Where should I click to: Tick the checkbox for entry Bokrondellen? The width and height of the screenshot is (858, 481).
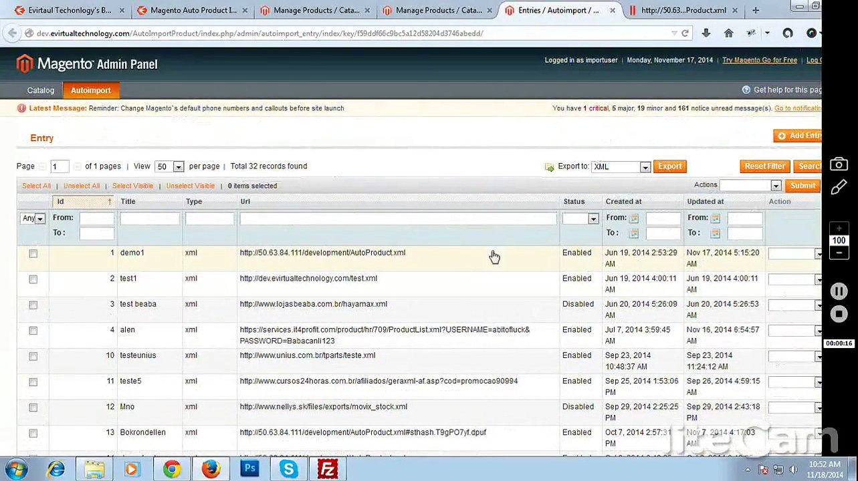(x=33, y=433)
